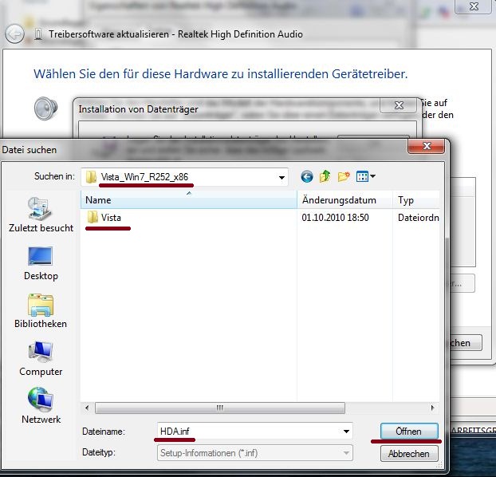496x477 pixels.
Task: Click the back arrow in the Treibersoftware window
Action: coord(14,34)
